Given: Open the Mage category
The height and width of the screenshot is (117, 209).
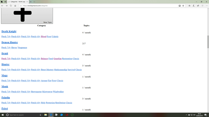Looking at the screenshot, I should click(x=5, y=75).
